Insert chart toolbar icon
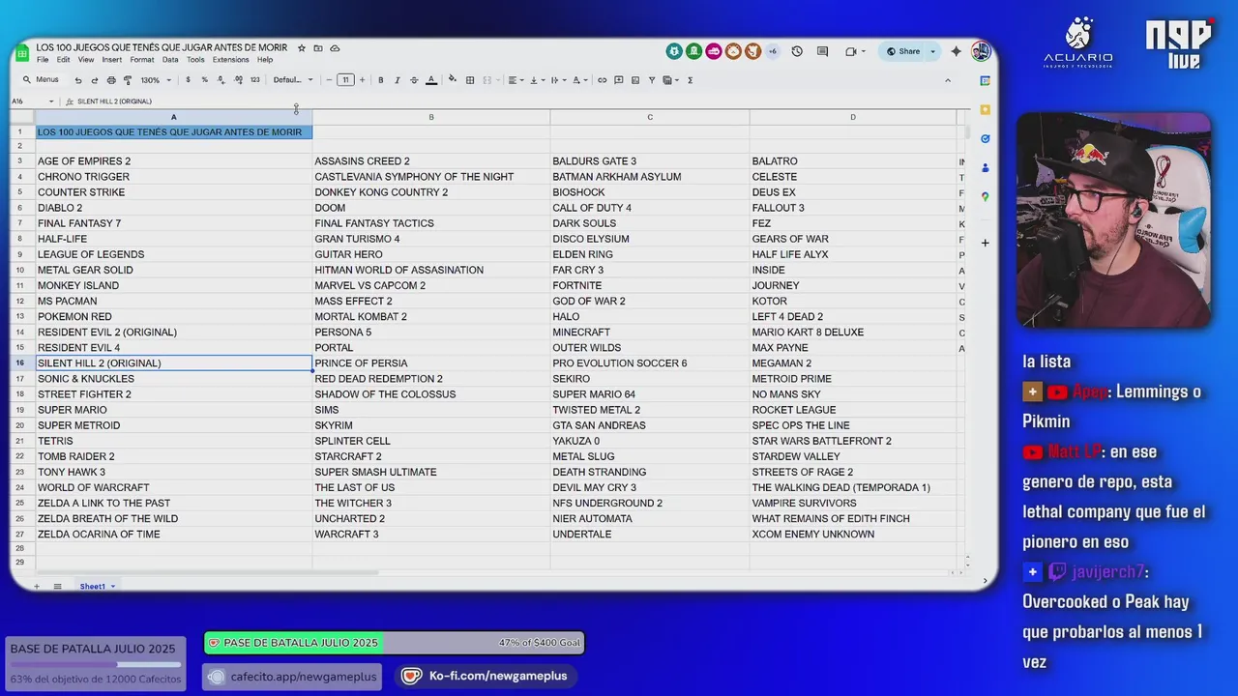This screenshot has height=696, width=1238. point(635,80)
